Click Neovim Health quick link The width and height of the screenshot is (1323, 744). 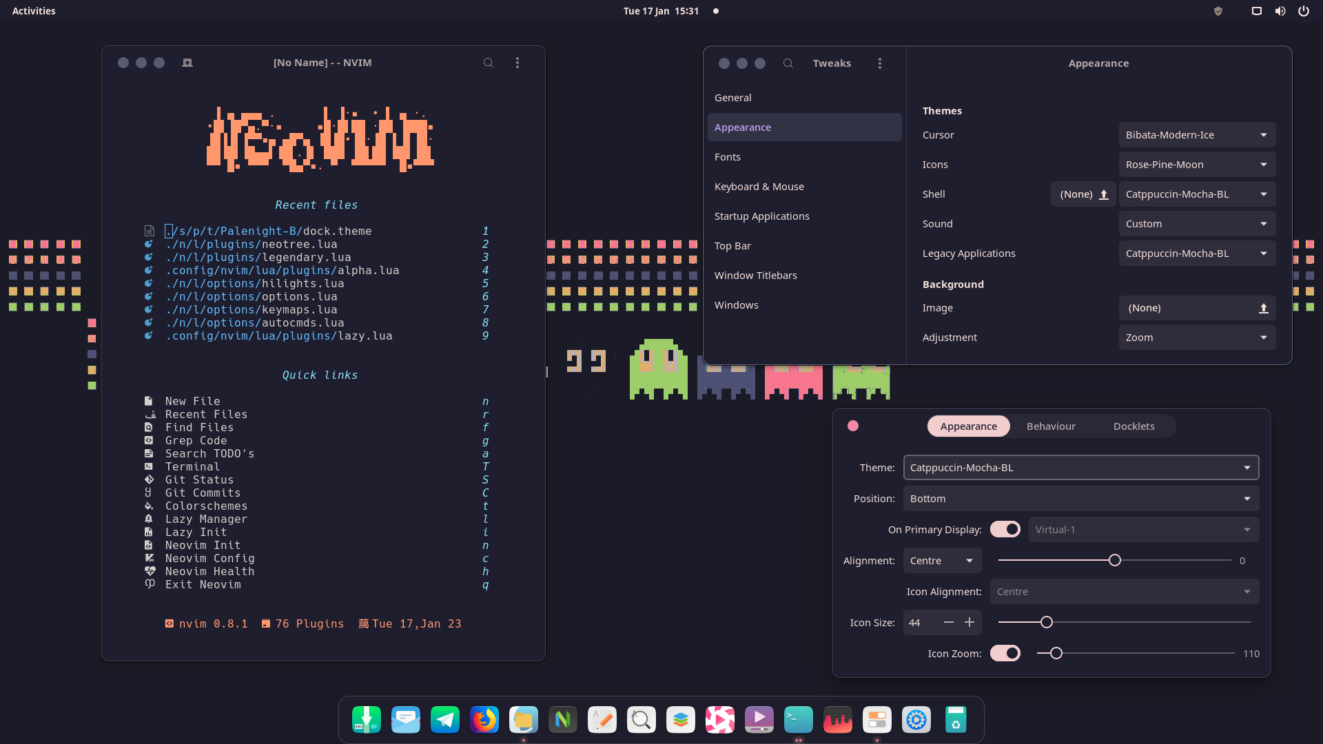[209, 571]
